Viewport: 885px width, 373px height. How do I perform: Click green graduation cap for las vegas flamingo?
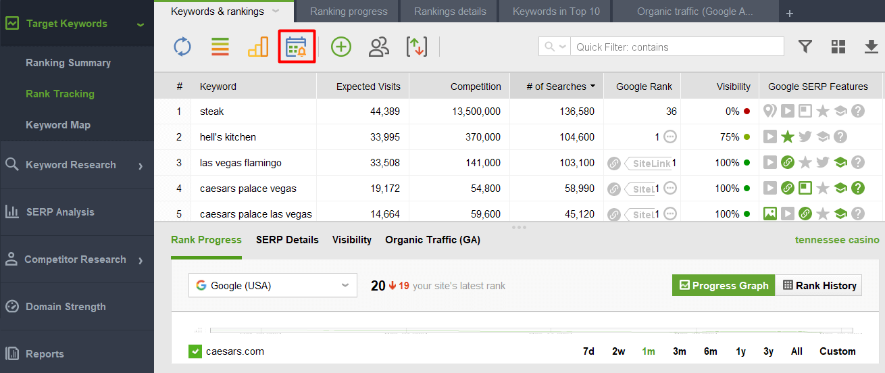840,163
